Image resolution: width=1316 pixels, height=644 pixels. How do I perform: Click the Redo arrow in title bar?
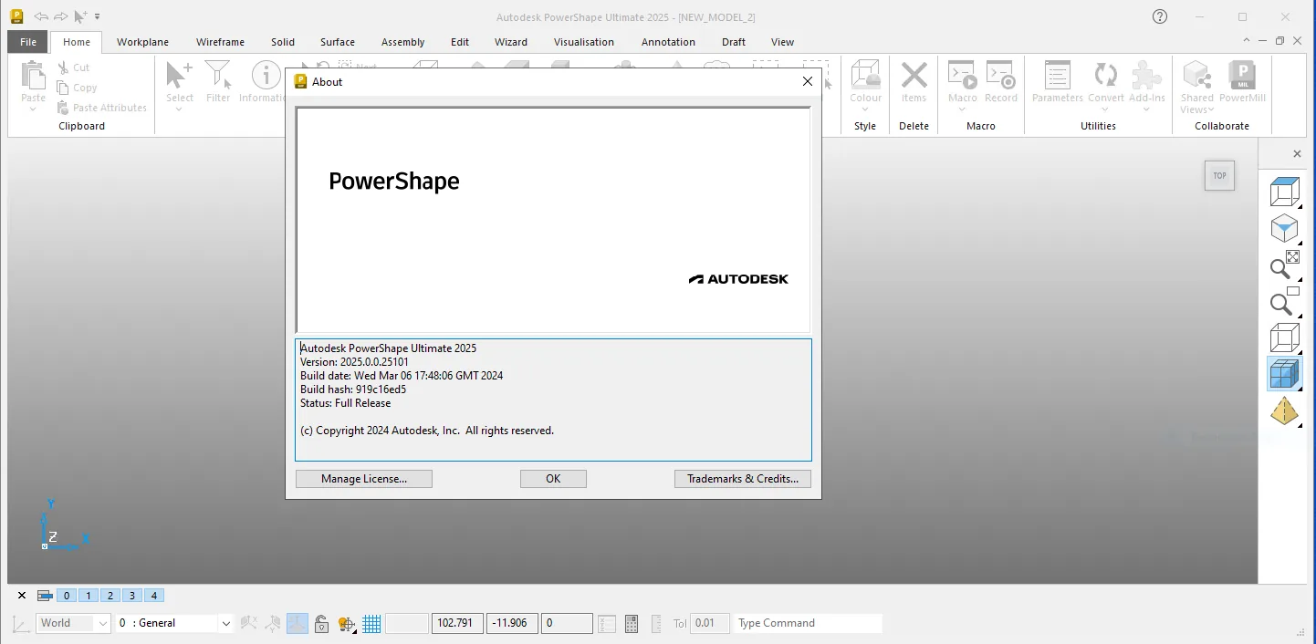(61, 16)
